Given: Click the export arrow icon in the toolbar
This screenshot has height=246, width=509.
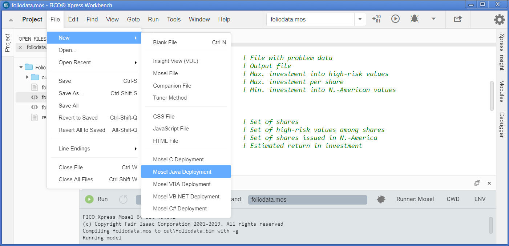Looking at the screenshot, I should pyautogui.click(x=458, y=19).
